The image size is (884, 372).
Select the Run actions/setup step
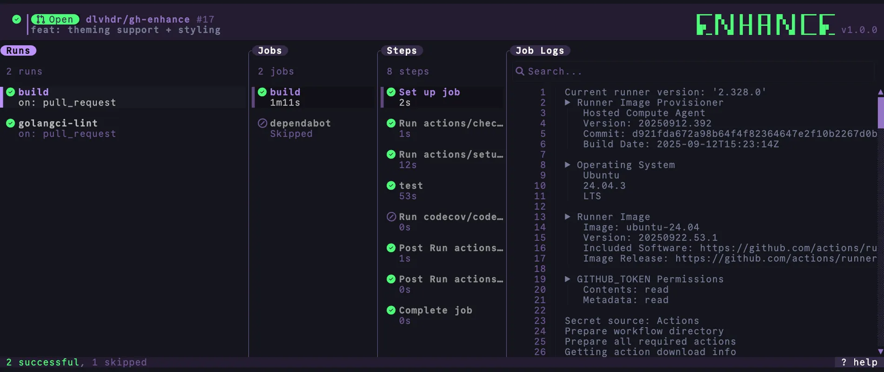click(450, 154)
